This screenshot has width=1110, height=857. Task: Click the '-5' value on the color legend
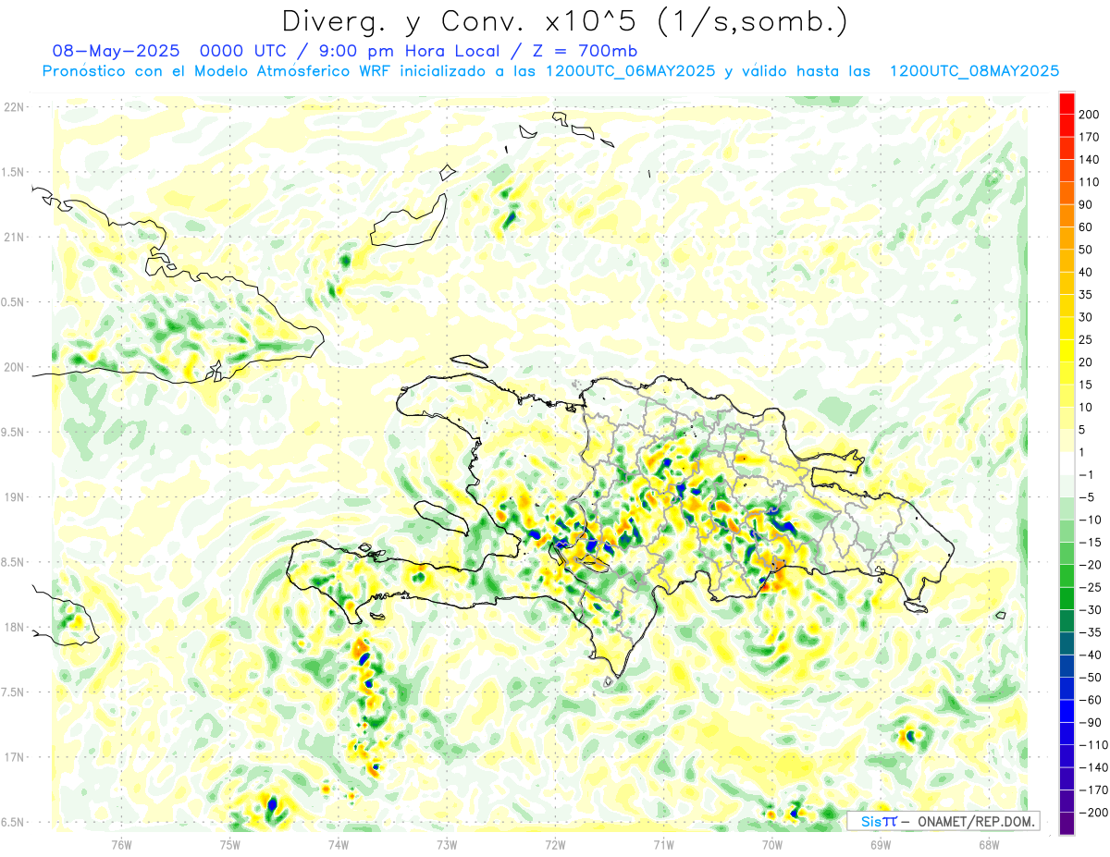[1088, 497]
